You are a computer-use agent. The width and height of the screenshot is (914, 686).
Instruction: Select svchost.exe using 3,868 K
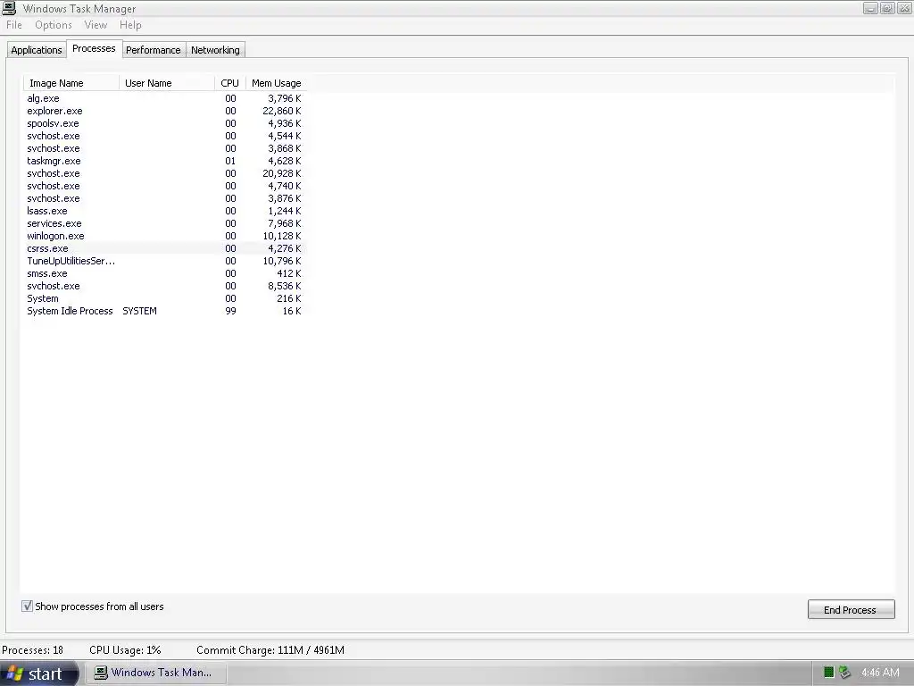coord(164,149)
